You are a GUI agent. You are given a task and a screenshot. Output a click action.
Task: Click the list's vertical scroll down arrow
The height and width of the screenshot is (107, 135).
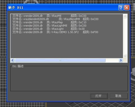125,56
